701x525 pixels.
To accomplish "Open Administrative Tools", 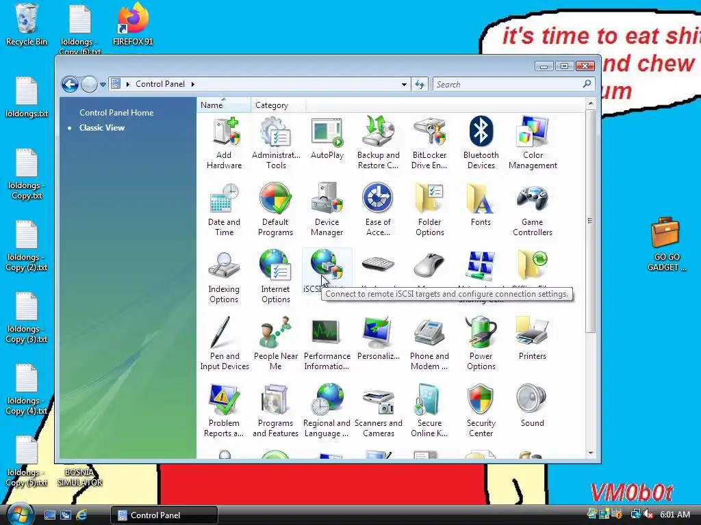I will 276,143.
